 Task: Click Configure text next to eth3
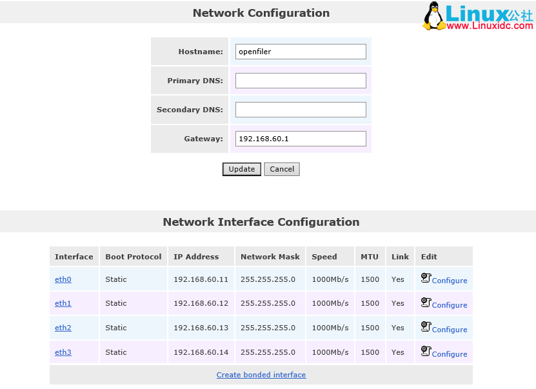point(450,354)
